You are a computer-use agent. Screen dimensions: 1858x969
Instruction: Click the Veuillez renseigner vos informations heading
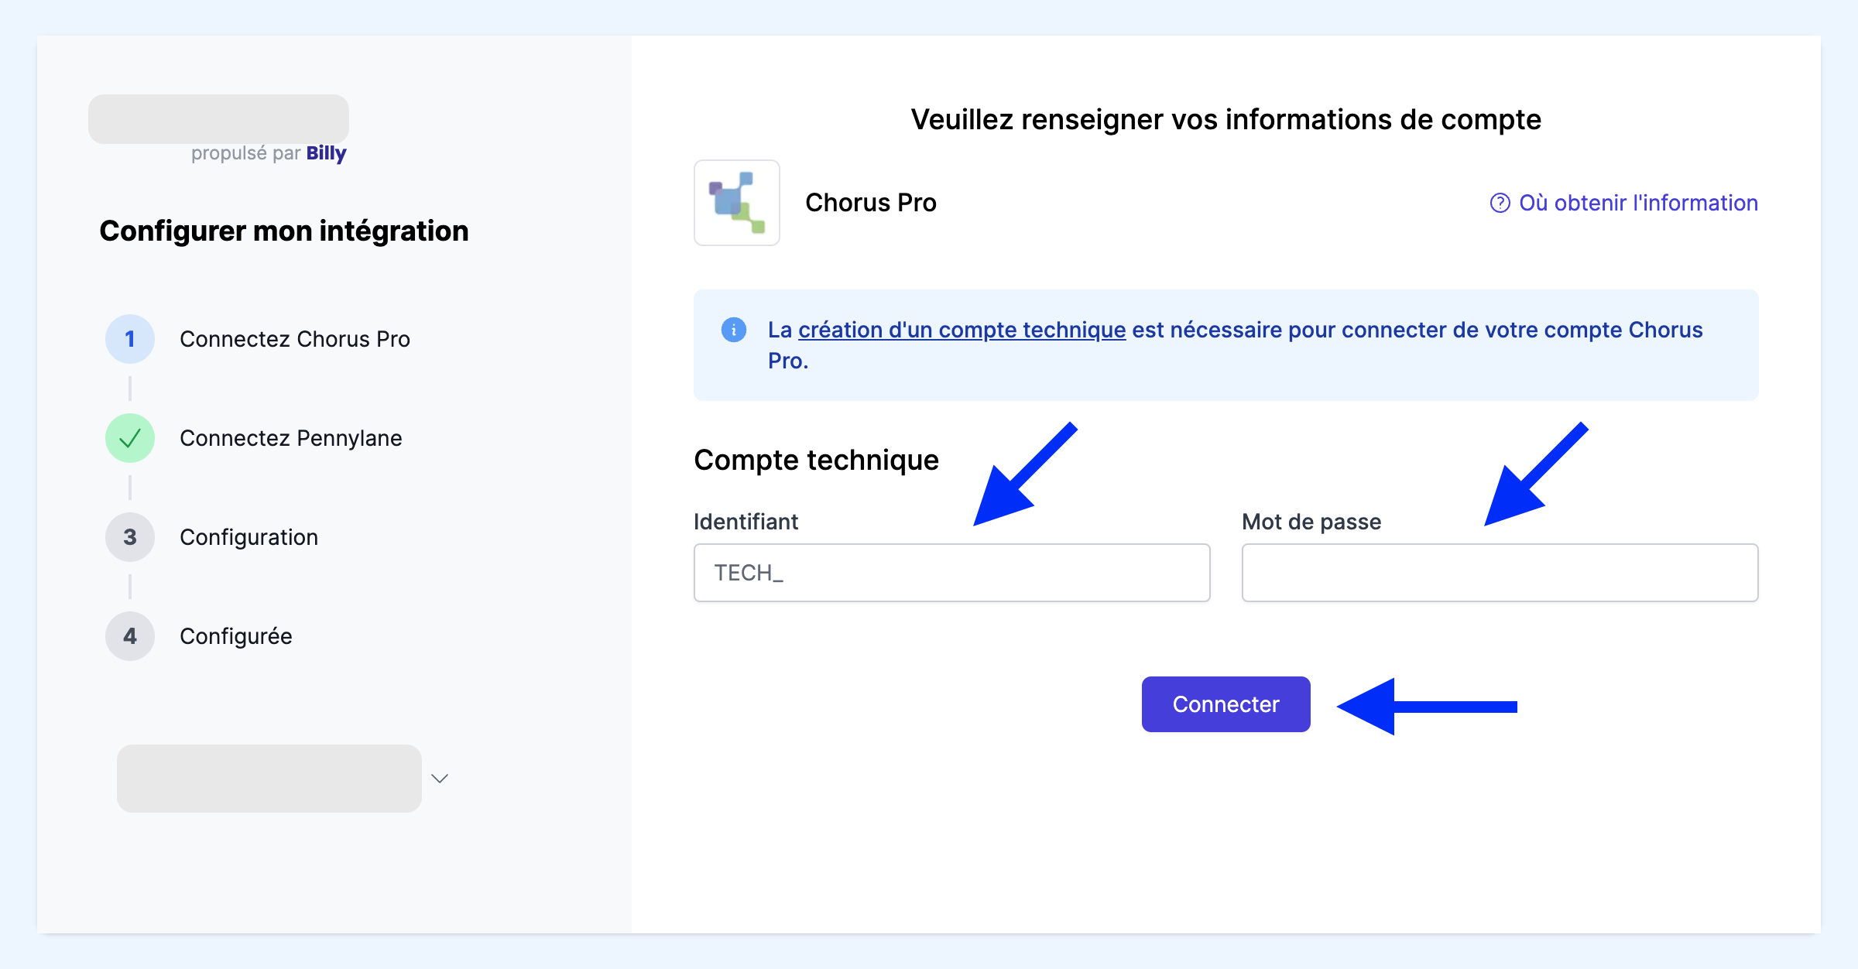pyautogui.click(x=1226, y=119)
